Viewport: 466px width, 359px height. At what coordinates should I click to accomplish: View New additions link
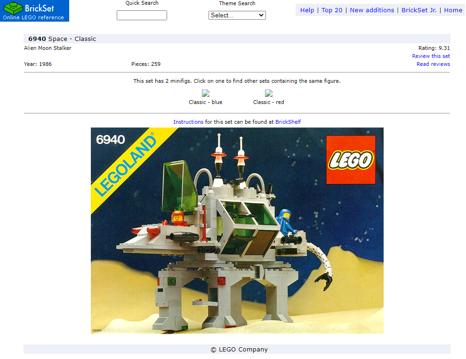pos(372,10)
